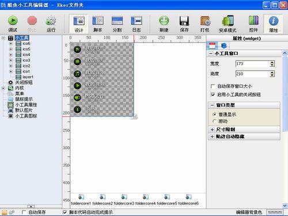Expand the 尺寸限制 section

(x=212, y=130)
